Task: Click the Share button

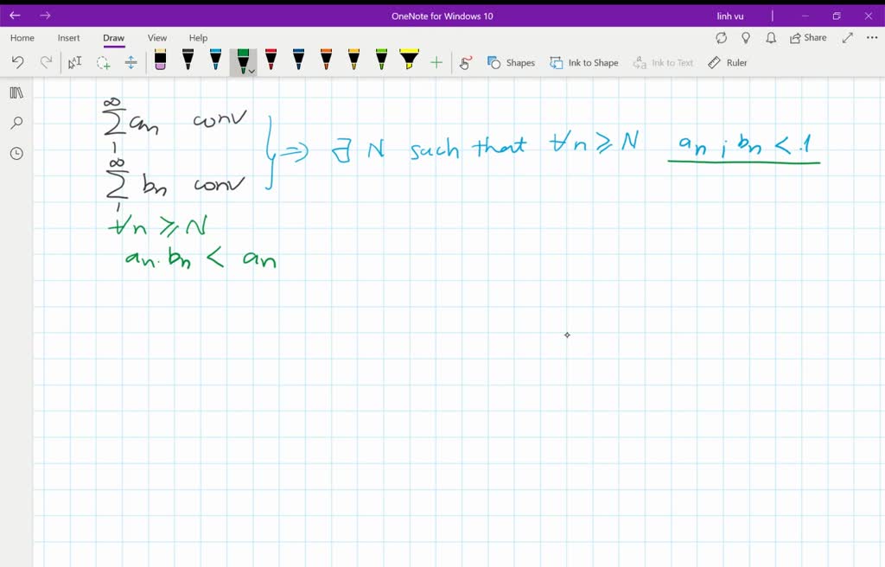Action: coord(807,37)
